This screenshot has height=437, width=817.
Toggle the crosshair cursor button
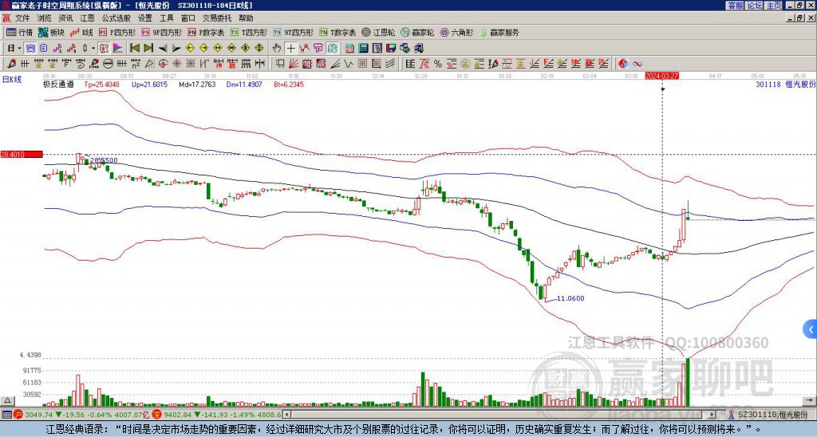(290, 49)
